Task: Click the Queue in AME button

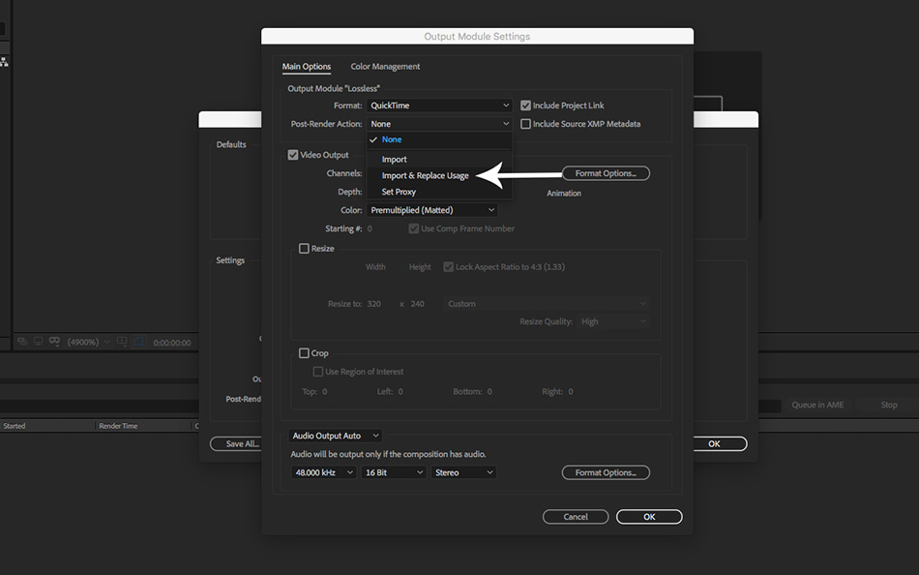Action: (817, 405)
